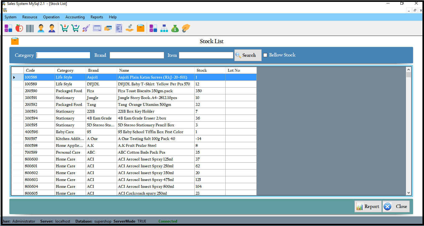The image size is (424, 226).
Task: Click the scrollbar up arrow in stock list
Action: (x=408, y=70)
